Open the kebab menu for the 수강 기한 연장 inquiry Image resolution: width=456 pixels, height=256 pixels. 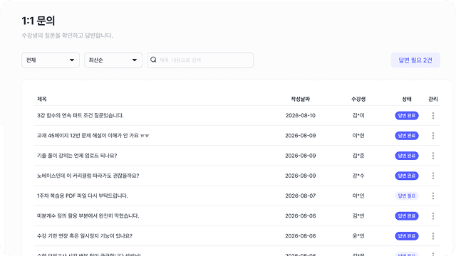[433, 235]
